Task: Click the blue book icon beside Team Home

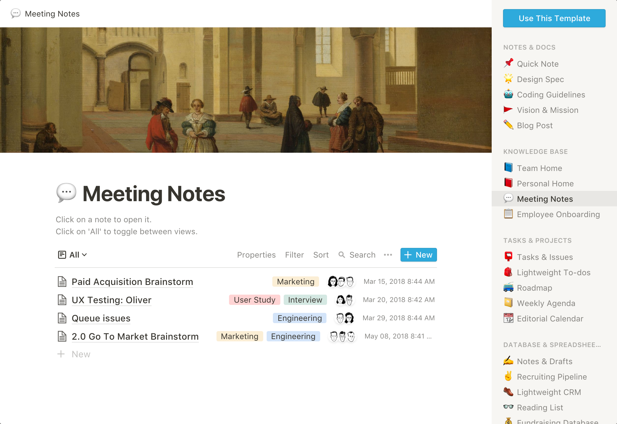Action: [x=508, y=168]
